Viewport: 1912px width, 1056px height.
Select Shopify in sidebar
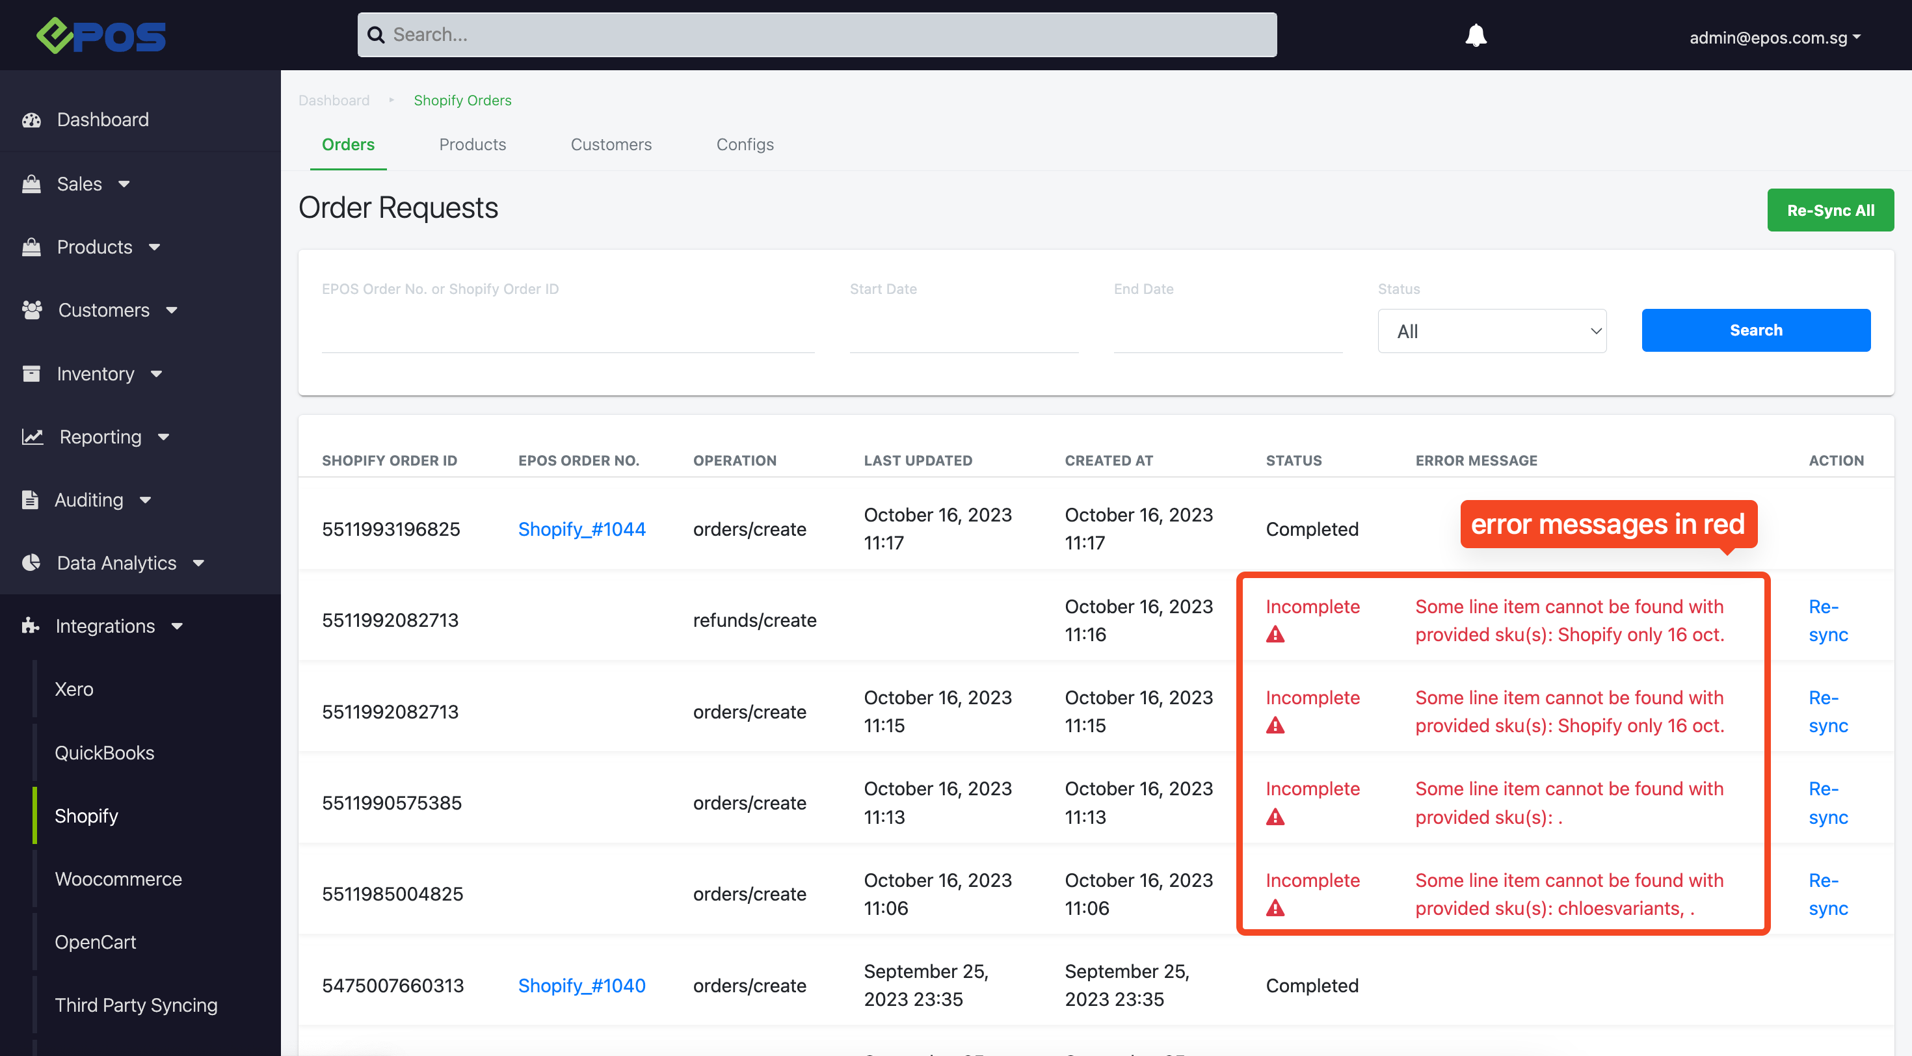click(86, 815)
